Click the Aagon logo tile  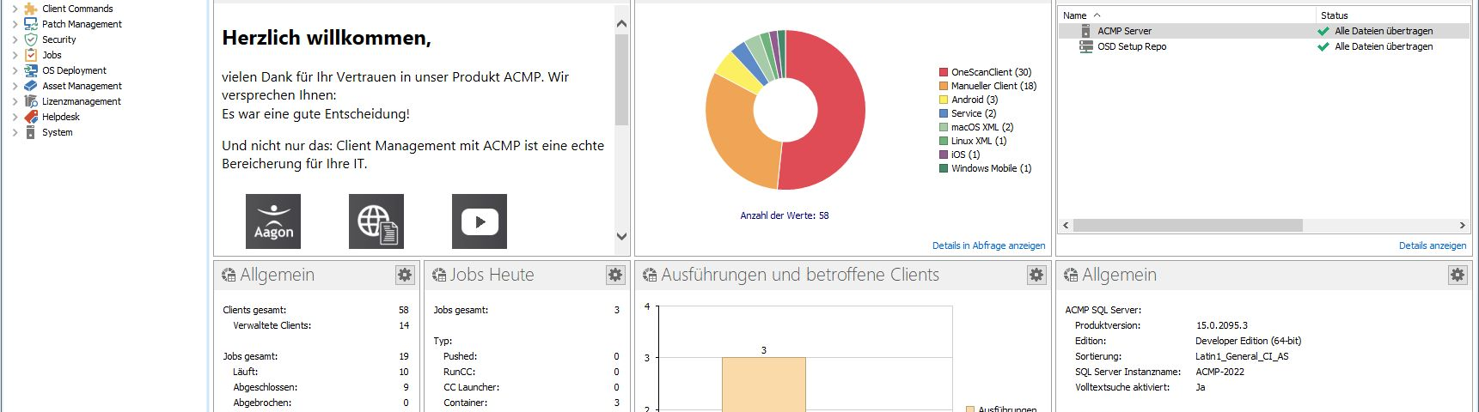pyautogui.click(x=273, y=221)
